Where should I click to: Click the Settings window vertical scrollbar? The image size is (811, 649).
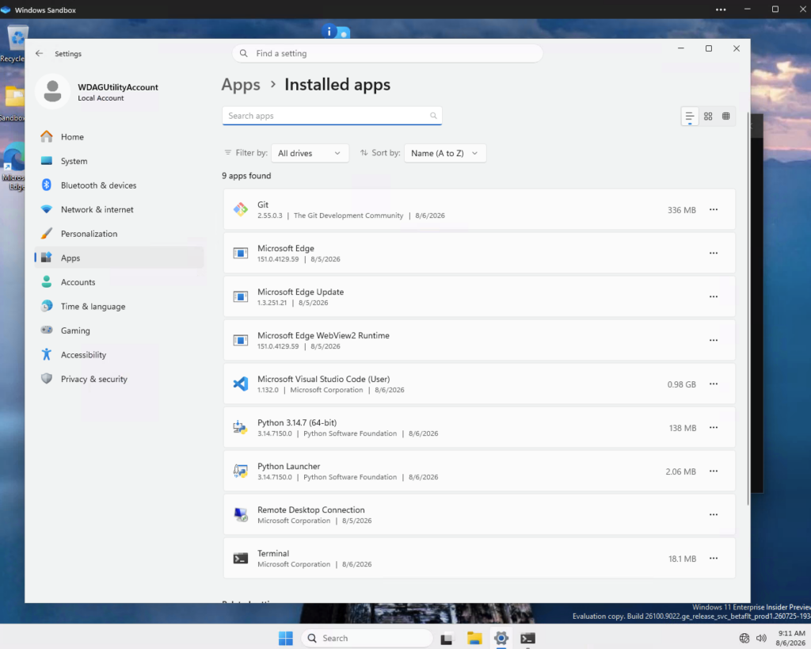pyautogui.click(x=748, y=308)
